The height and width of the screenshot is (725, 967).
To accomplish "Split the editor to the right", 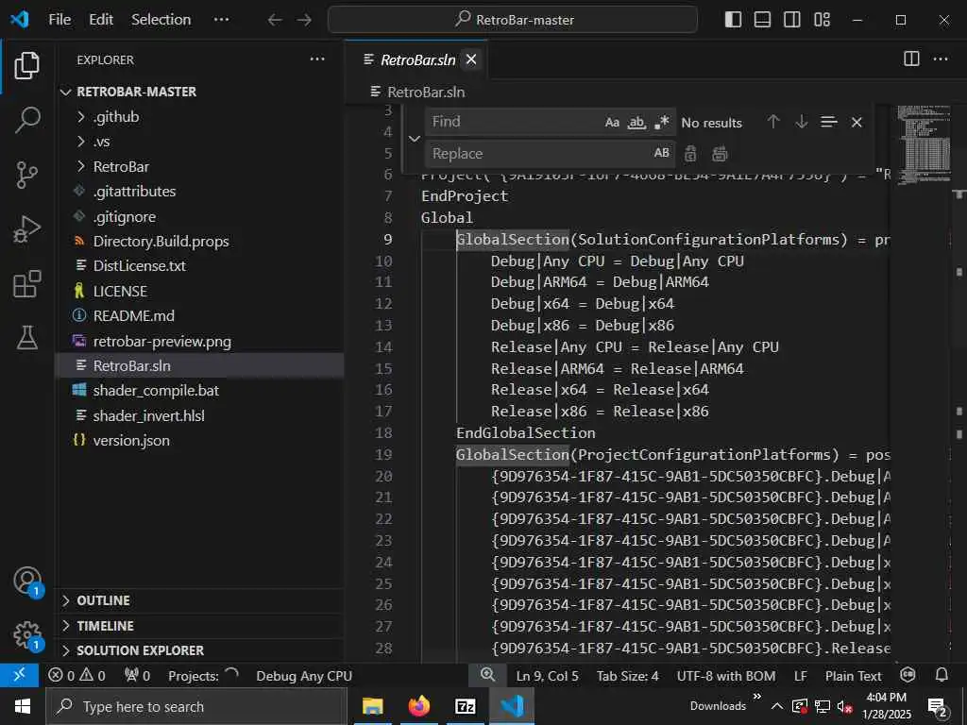I will click(911, 59).
